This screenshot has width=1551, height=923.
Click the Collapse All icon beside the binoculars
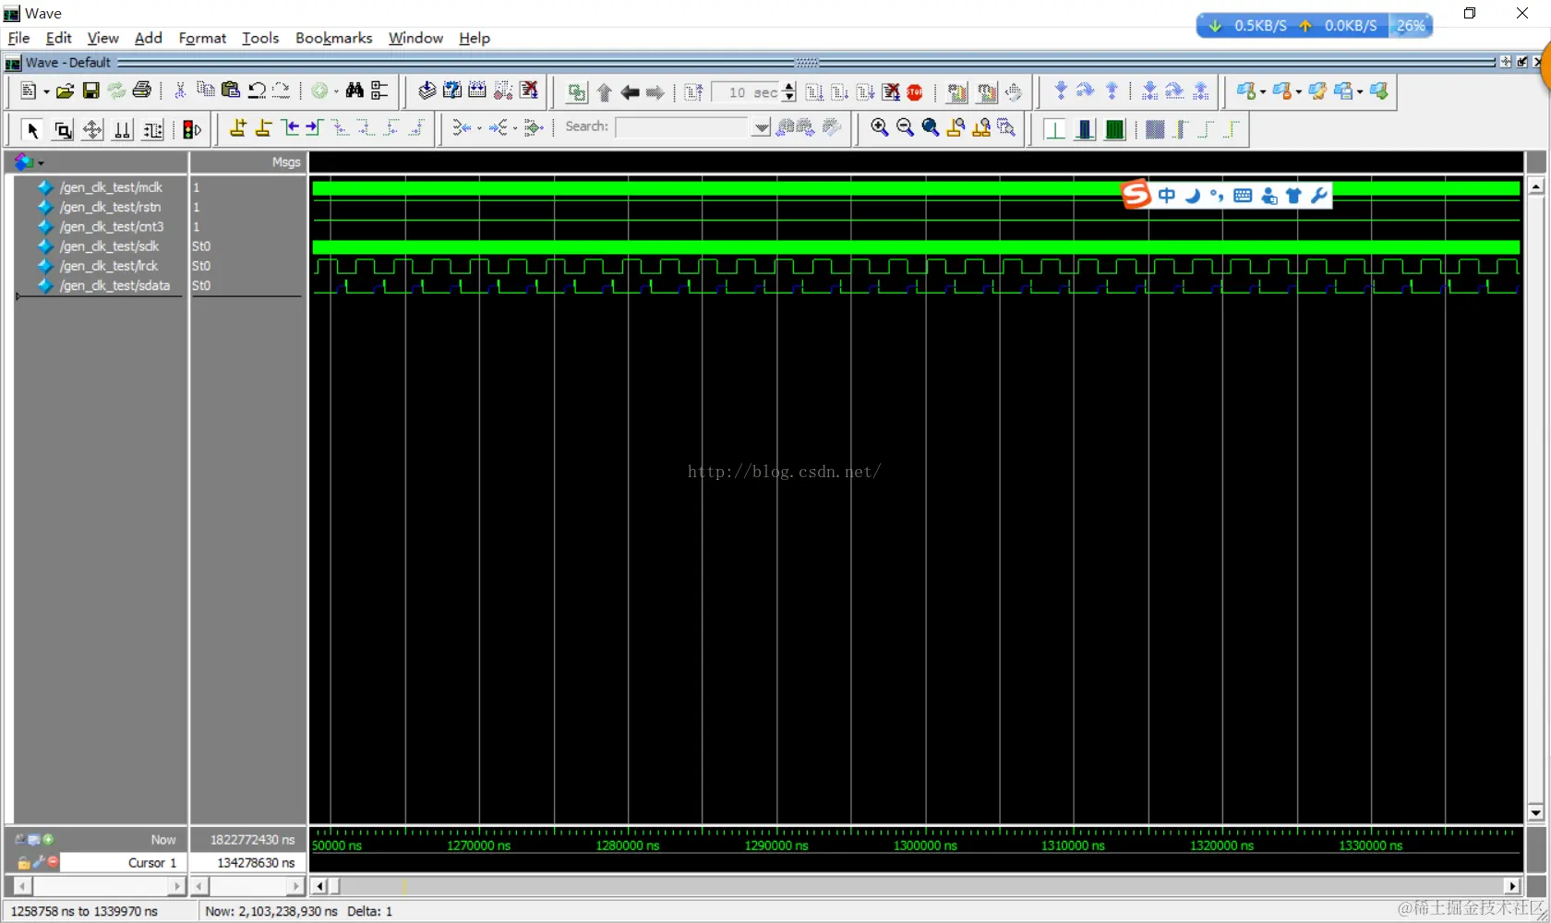tap(379, 90)
